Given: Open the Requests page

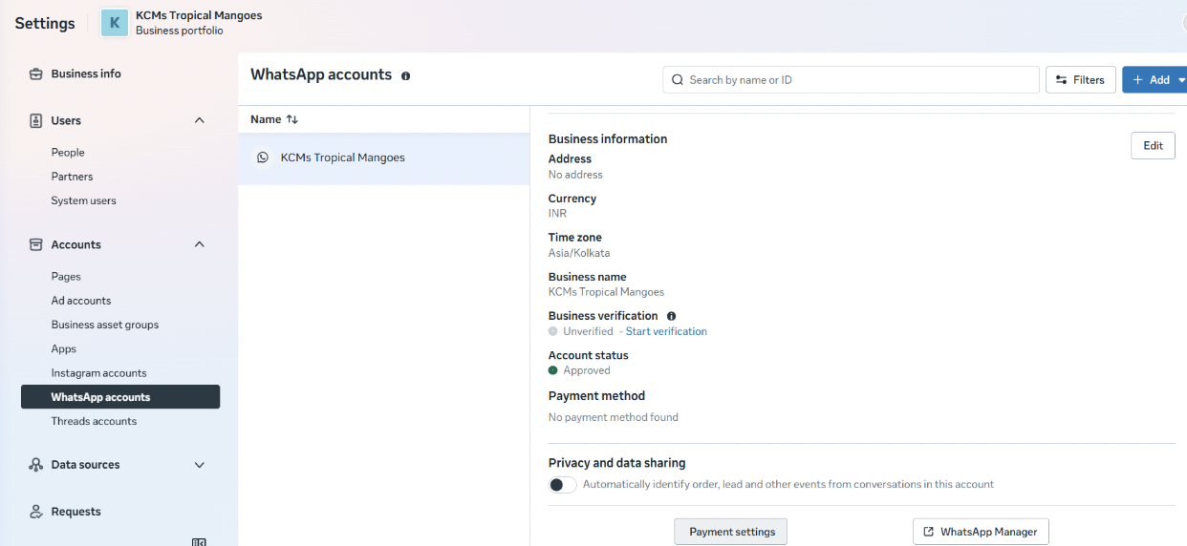Looking at the screenshot, I should [x=76, y=512].
